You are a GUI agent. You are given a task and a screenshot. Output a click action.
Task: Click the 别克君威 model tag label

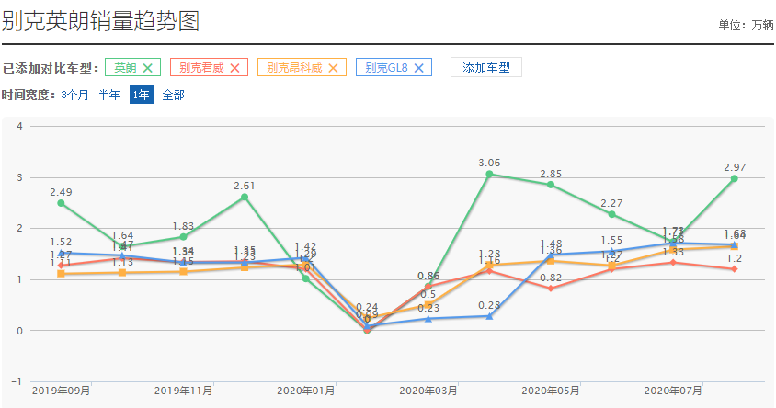pyautogui.click(x=201, y=68)
